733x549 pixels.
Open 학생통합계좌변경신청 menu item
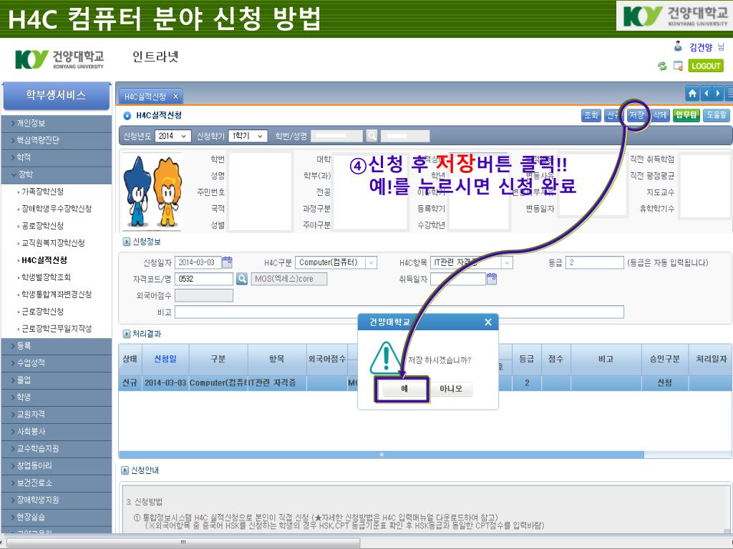[57, 294]
